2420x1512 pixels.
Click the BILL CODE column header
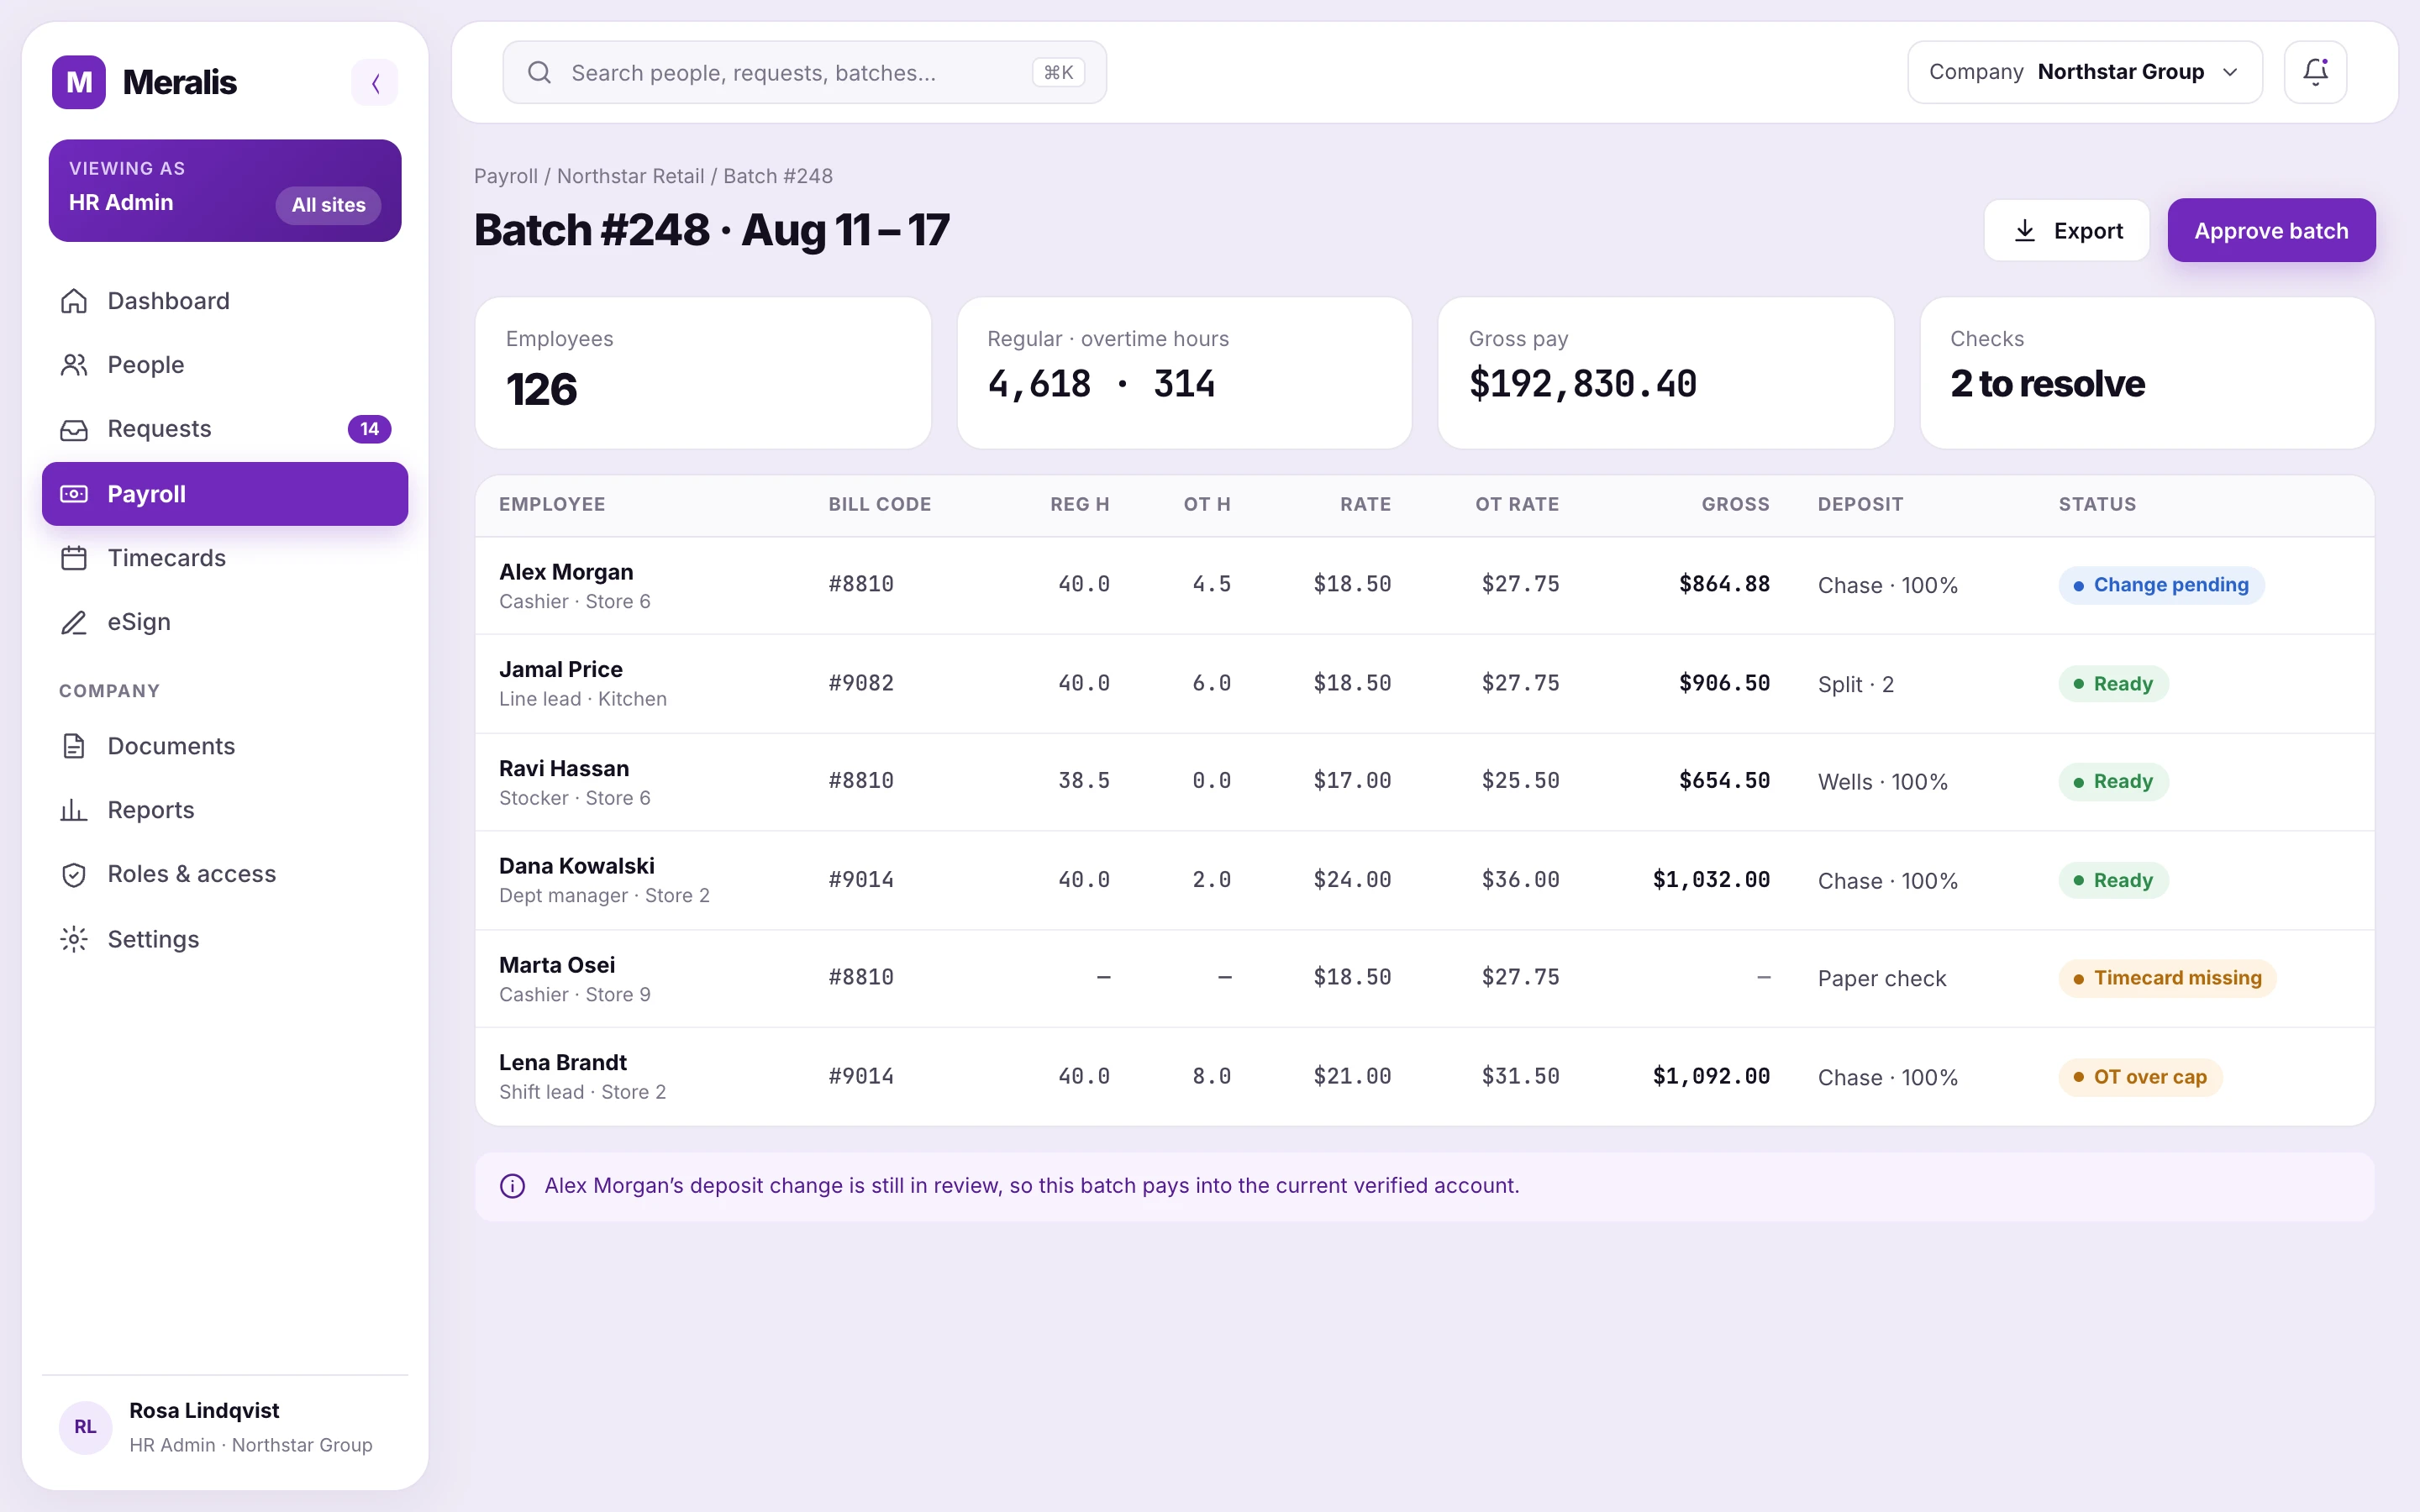(880, 504)
